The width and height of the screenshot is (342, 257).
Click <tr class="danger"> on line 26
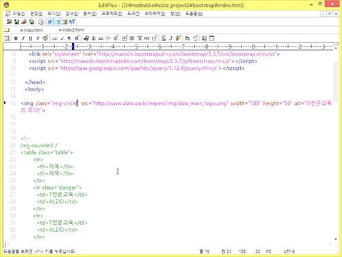[x=57, y=188]
